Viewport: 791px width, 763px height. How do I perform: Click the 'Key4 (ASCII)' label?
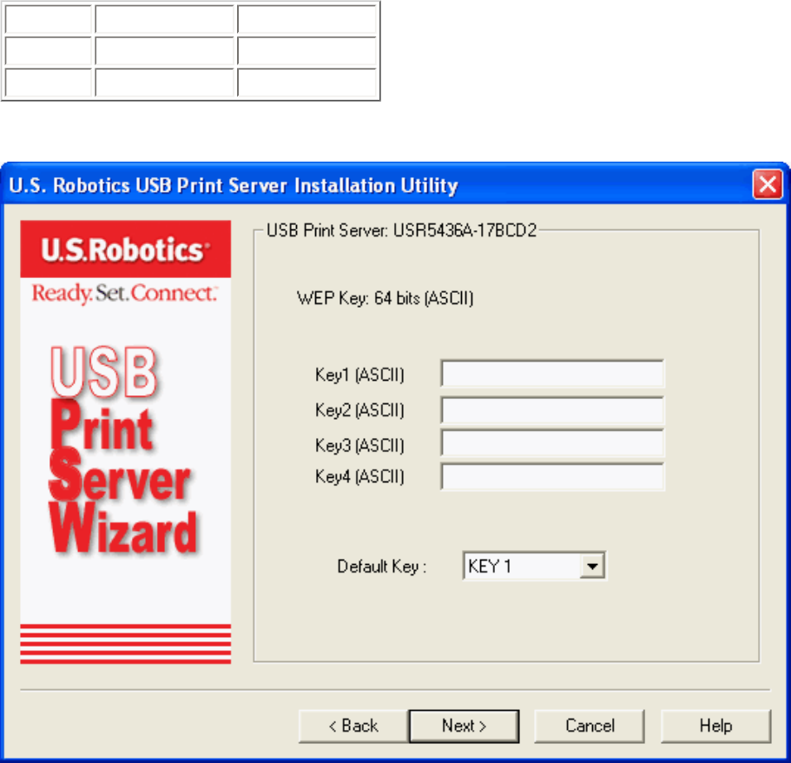pos(359,477)
